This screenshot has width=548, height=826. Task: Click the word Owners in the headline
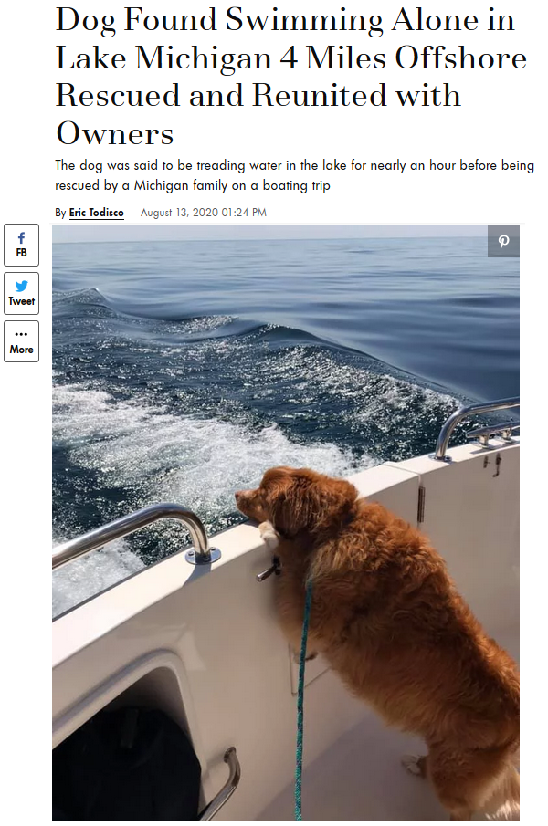click(x=115, y=133)
